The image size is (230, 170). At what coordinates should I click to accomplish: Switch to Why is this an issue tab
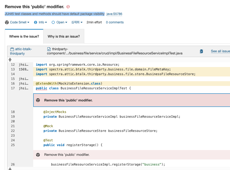pos(64,37)
